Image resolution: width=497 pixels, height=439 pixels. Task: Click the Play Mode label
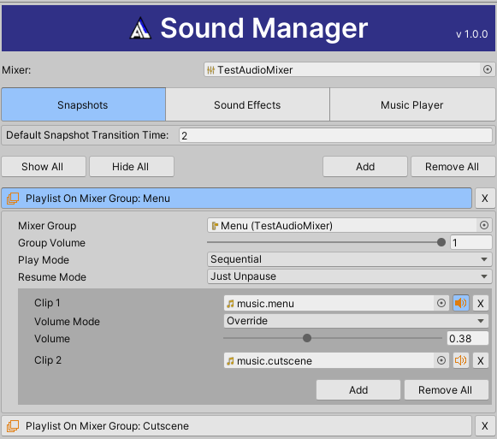click(x=44, y=260)
